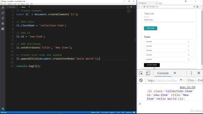Delete the fifth List Item task
Image resolution: width=203 pixels, height=114 pixels.
(x=188, y=59)
